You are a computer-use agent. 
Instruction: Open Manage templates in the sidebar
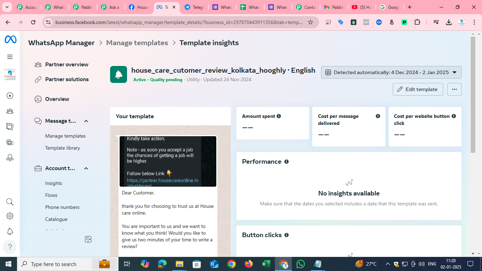[65, 136]
